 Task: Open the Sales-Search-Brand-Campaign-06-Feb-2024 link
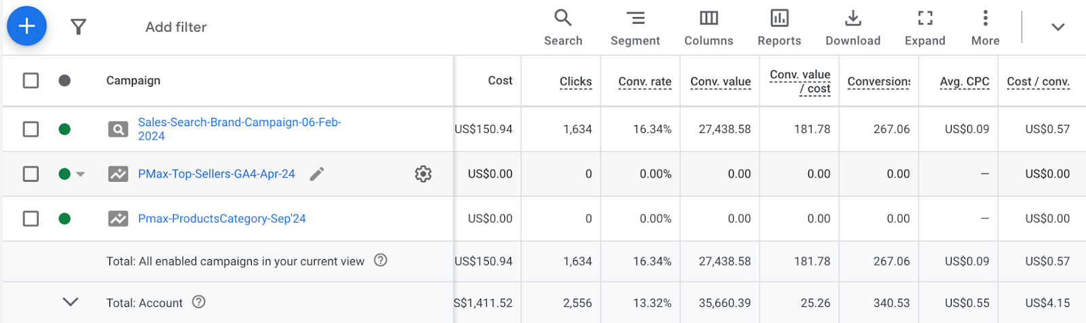(x=240, y=129)
